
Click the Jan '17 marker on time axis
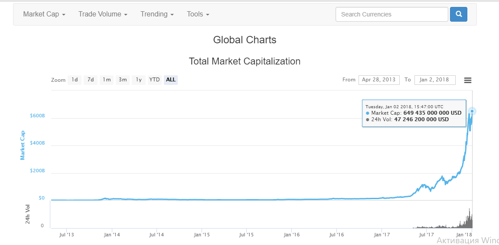(x=382, y=235)
